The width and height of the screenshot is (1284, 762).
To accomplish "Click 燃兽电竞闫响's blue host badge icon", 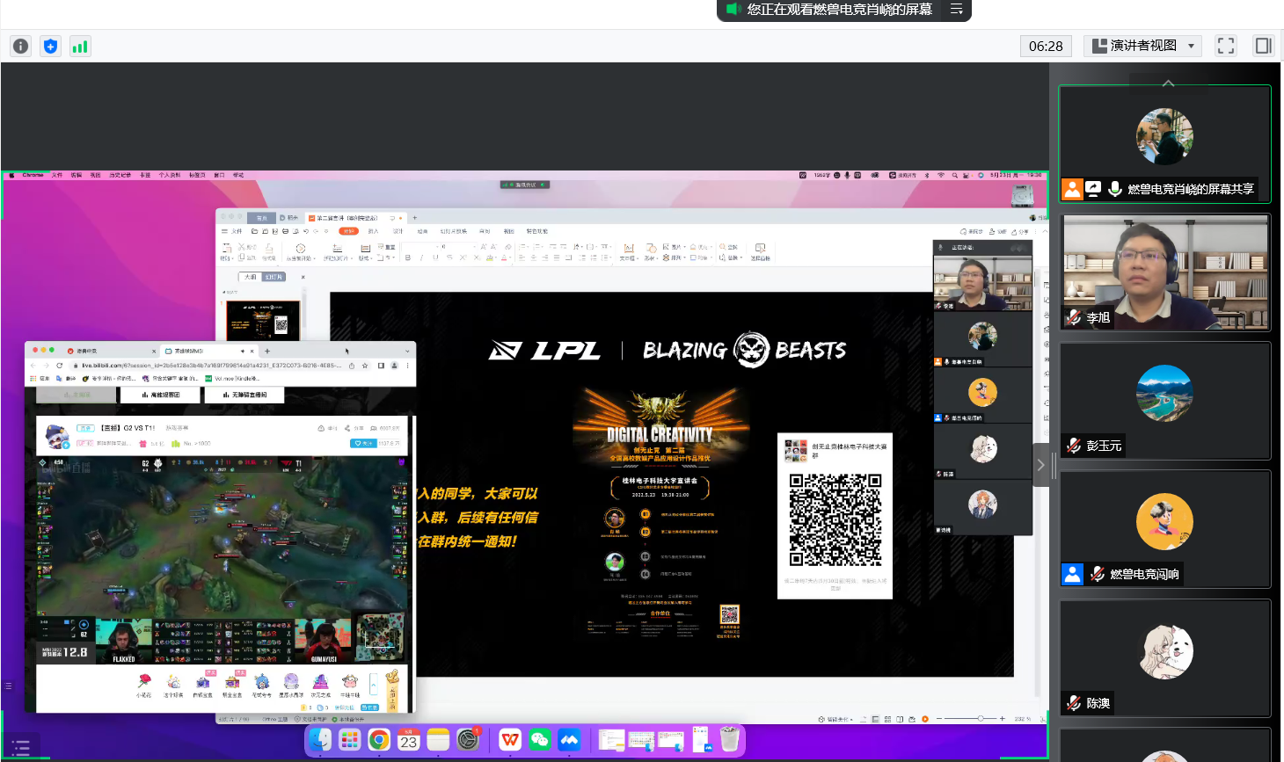I will [1073, 574].
